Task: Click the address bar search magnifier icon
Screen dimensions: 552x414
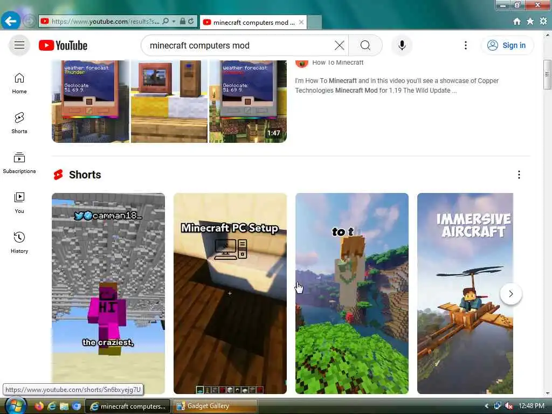Action: (x=165, y=21)
